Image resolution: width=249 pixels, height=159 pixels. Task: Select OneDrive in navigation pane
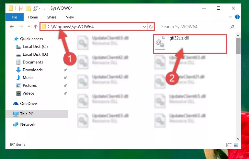(x=28, y=104)
